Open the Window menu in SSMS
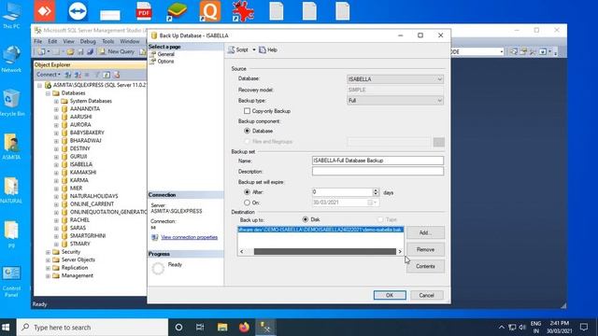 tap(130, 41)
